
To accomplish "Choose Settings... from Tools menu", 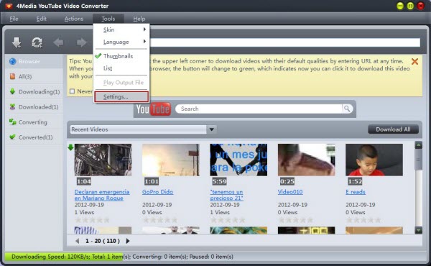I will click(121, 97).
